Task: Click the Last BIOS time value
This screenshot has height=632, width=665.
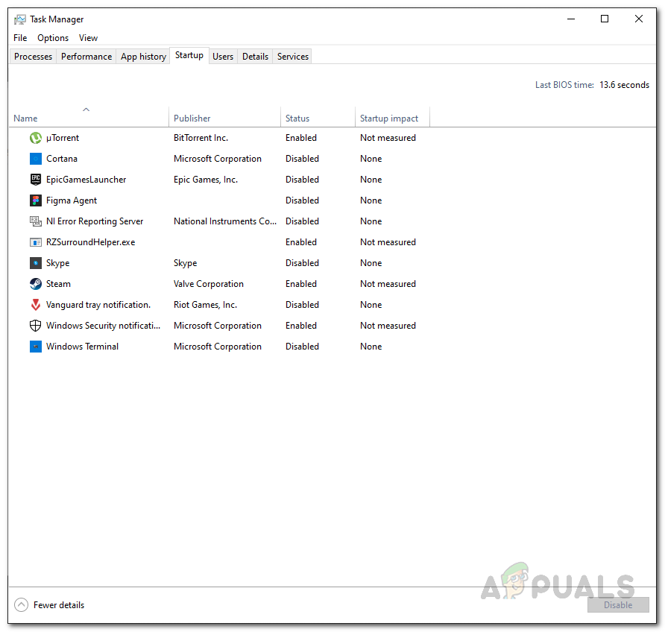Action: 624,85
